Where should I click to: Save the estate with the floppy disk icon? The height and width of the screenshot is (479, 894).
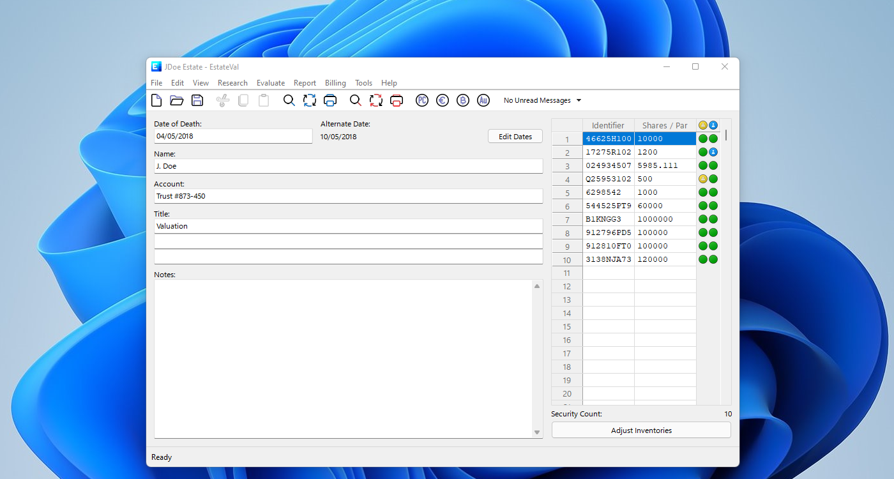click(x=197, y=100)
